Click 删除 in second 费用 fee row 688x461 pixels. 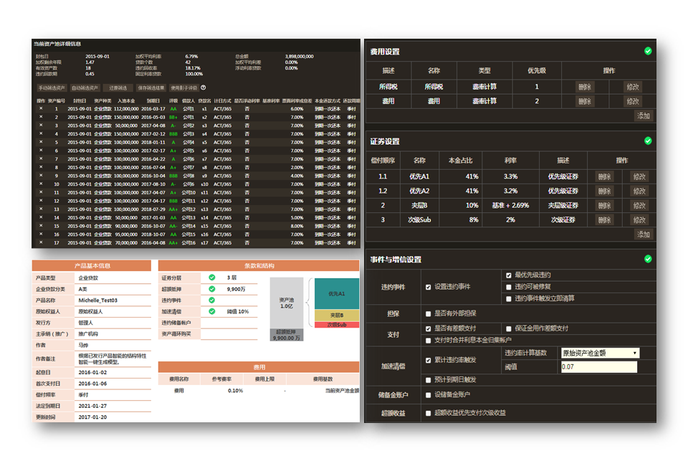(585, 101)
